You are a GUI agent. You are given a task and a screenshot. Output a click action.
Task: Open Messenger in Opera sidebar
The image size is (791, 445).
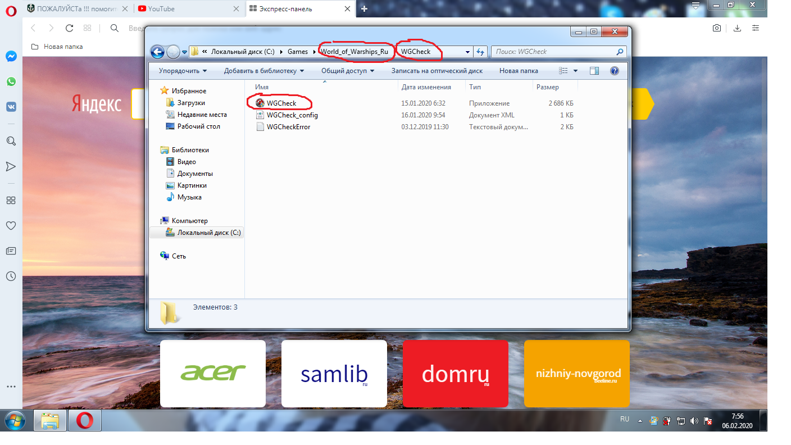tap(11, 56)
